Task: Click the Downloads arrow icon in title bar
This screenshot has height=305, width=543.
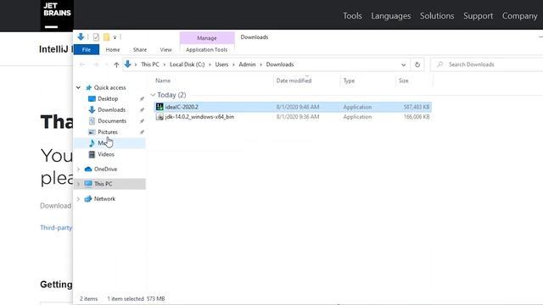Action: 81,36
